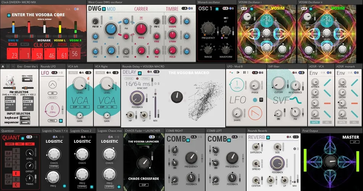363x191 pixels.
Task: Click the teal attack slope shape in ADSR - VCA
Action: pyautogui.click(x=327, y=83)
